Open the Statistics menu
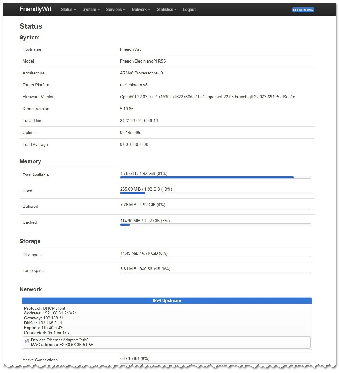Image resolution: width=339 pixels, height=373 pixels. point(166,10)
